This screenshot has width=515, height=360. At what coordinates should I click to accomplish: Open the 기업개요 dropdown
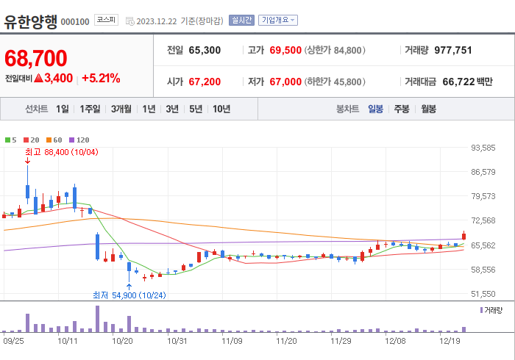click(x=278, y=21)
